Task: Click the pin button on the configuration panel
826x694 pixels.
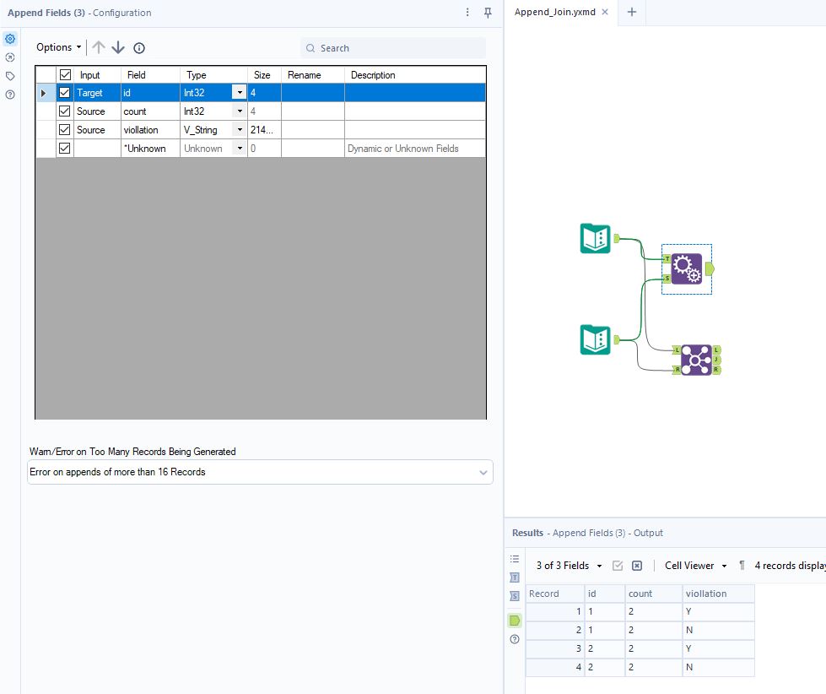Action: pos(487,13)
